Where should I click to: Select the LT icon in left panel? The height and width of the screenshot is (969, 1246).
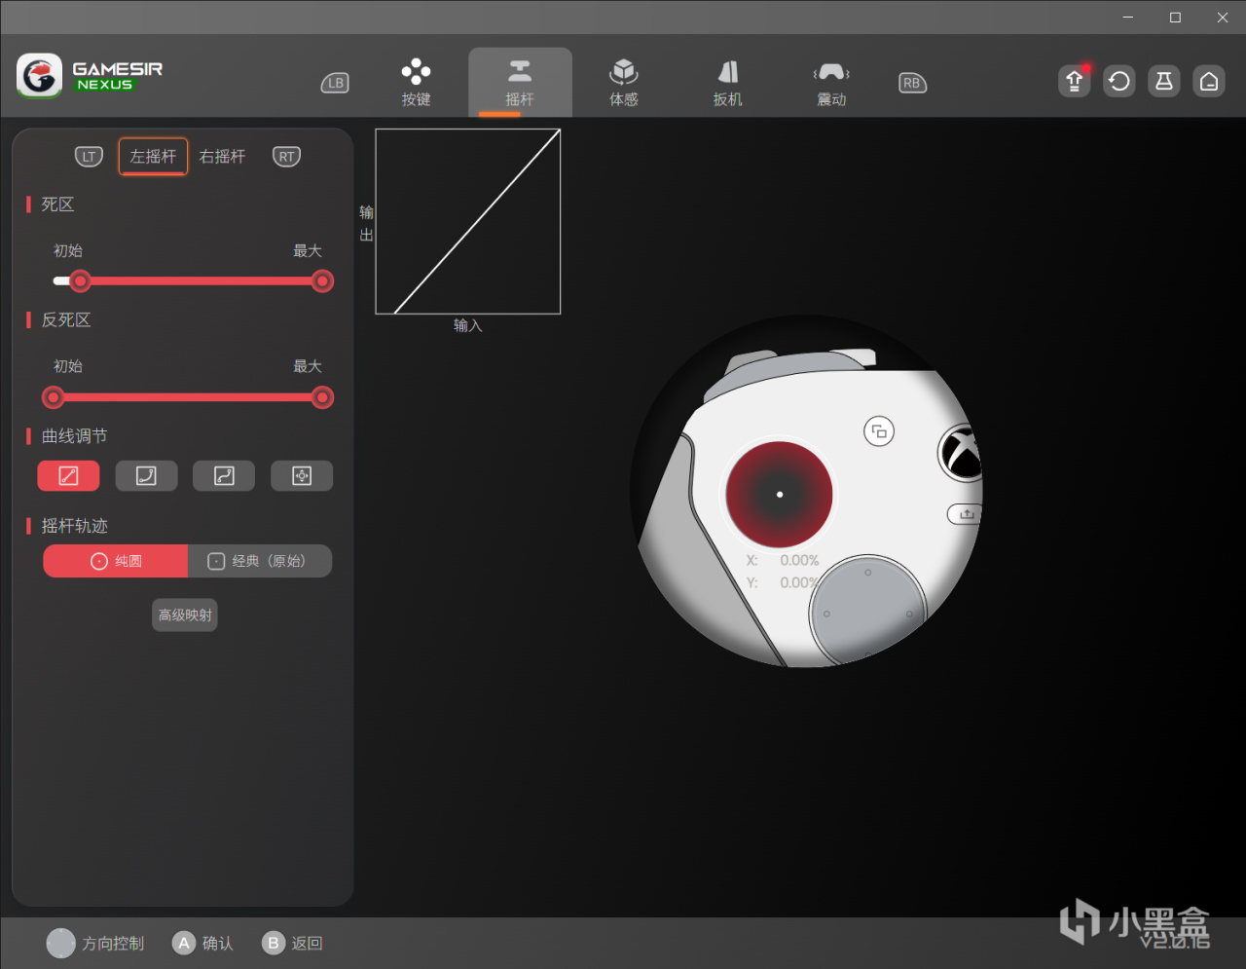coord(89,156)
